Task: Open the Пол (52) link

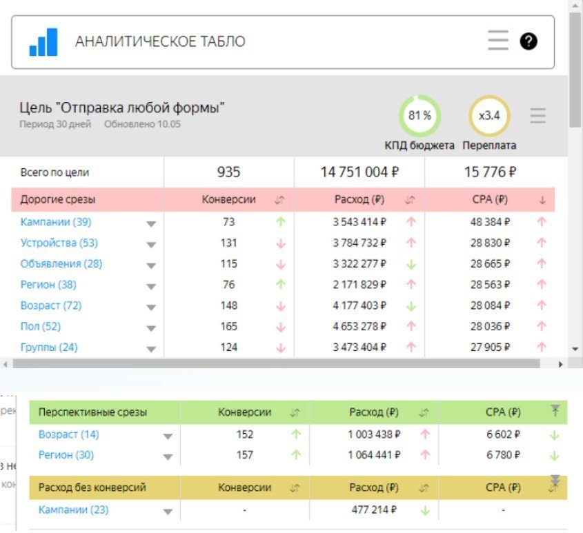Action: [x=41, y=326]
